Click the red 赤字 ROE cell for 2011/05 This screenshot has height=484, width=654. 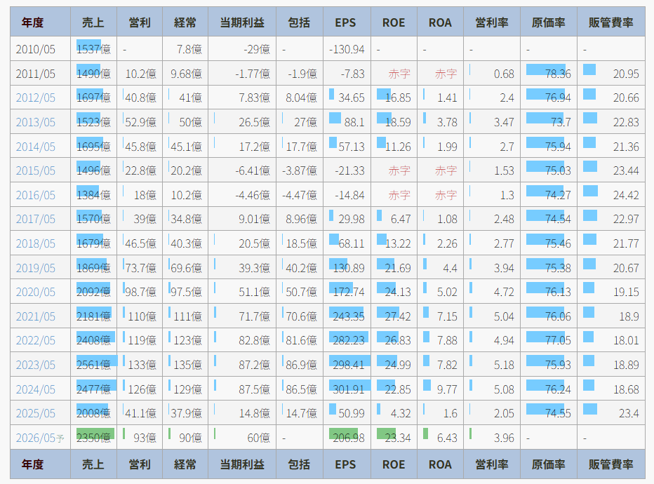(x=399, y=74)
